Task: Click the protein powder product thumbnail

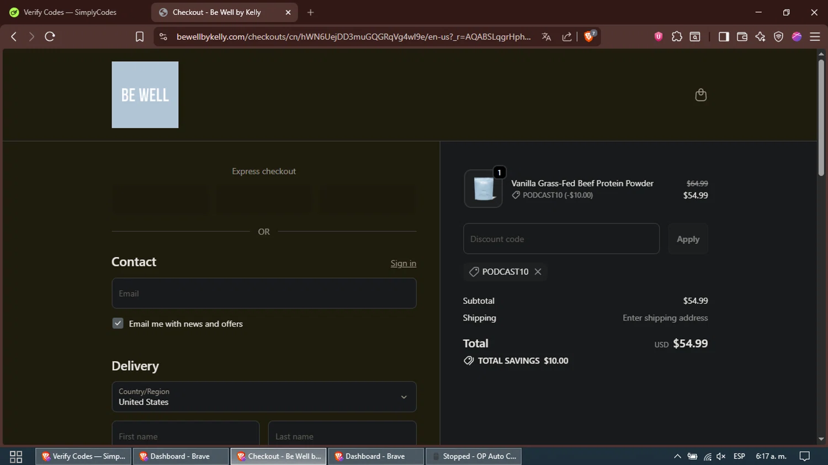Action: coord(484,189)
